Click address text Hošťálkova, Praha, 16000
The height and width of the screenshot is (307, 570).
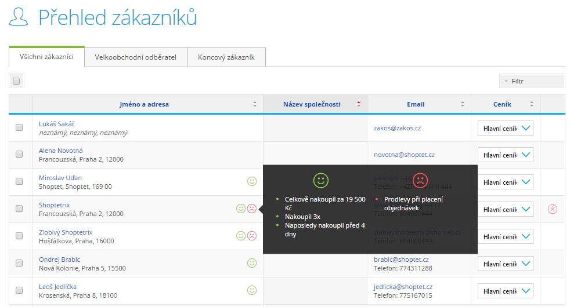click(x=77, y=241)
